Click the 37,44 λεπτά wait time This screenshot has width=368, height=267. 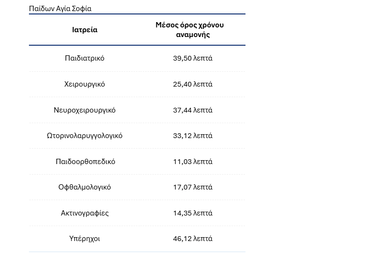[x=192, y=110]
